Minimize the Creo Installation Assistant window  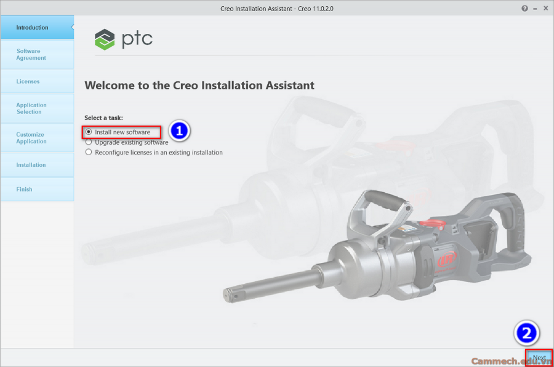click(534, 8)
